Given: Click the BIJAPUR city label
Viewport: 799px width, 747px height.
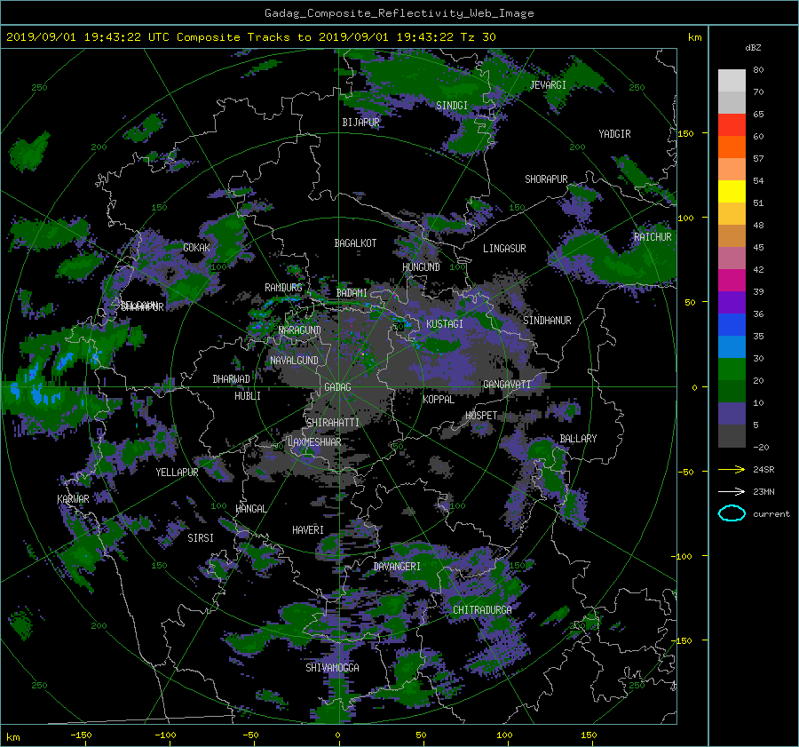Looking at the screenshot, I should tap(360, 123).
